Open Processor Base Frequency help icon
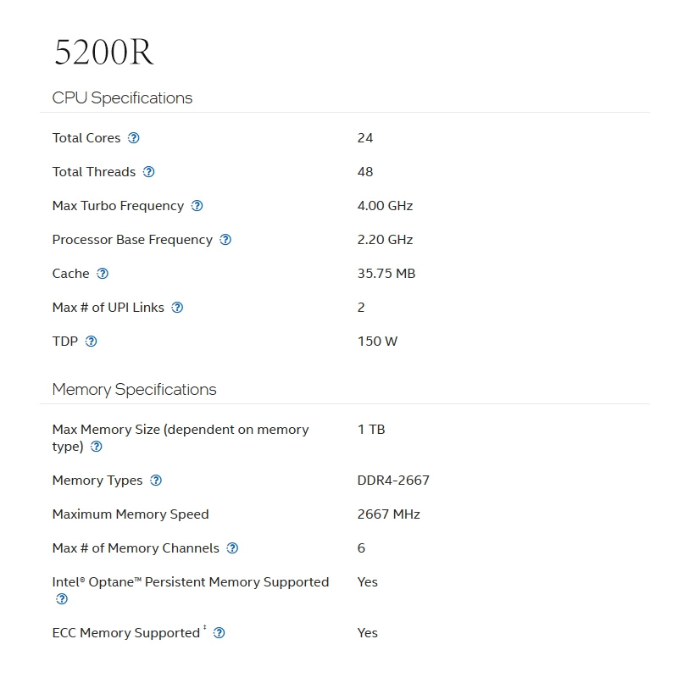Image resolution: width=678 pixels, height=678 pixels. tap(225, 240)
